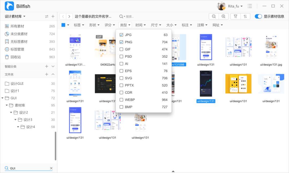Close the 类型 filter dropdown

pyautogui.click(x=125, y=25)
